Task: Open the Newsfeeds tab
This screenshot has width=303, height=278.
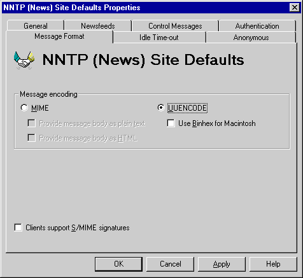Action: click(98, 25)
